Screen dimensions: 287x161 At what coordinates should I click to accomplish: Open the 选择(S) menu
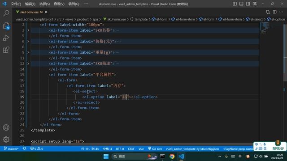pos(44,4)
